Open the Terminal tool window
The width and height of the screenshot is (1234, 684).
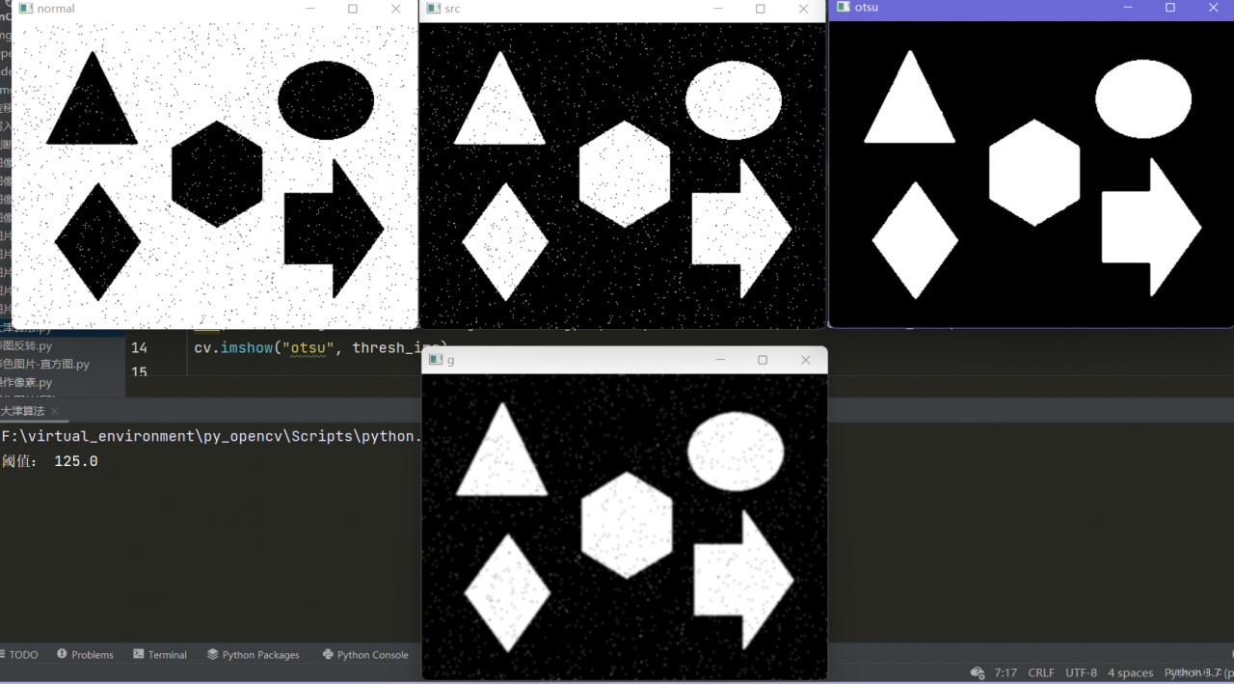click(160, 654)
